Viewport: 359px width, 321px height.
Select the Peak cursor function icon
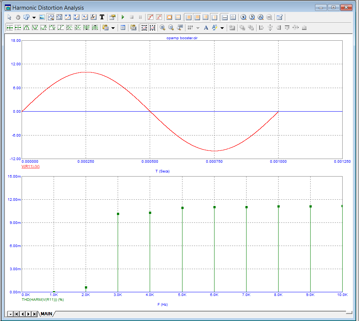26,28
